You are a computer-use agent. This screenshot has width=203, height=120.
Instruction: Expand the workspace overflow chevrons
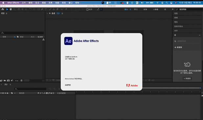[172, 9]
